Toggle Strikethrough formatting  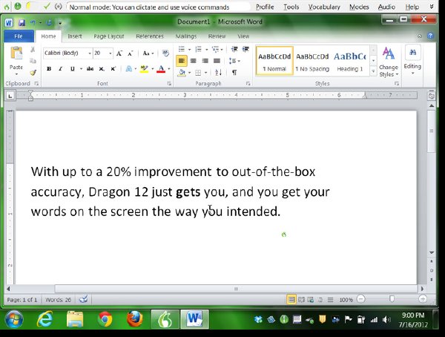(90, 69)
